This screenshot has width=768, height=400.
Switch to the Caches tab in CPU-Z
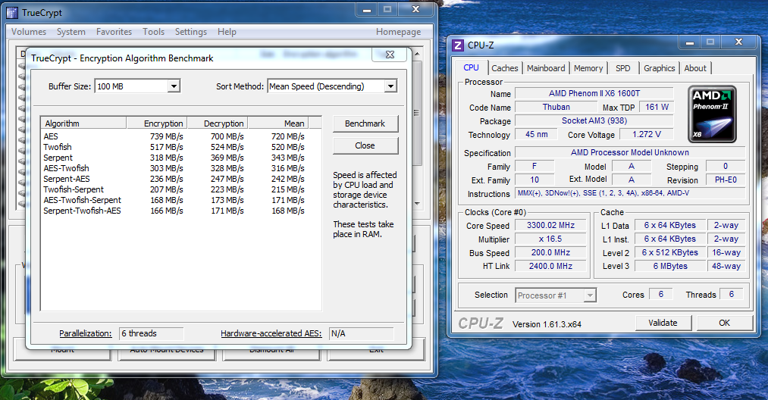[x=505, y=68]
